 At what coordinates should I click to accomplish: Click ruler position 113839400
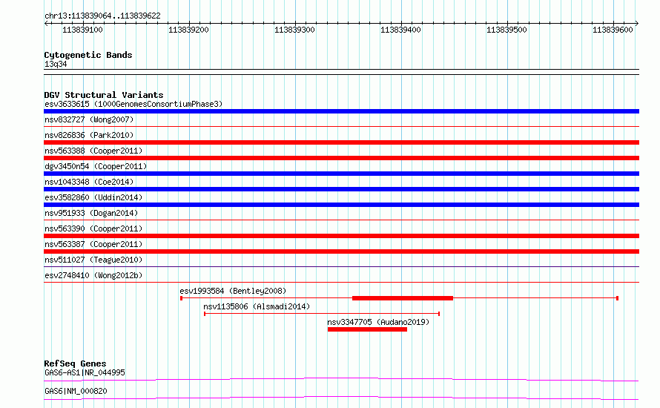tap(400, 30)
